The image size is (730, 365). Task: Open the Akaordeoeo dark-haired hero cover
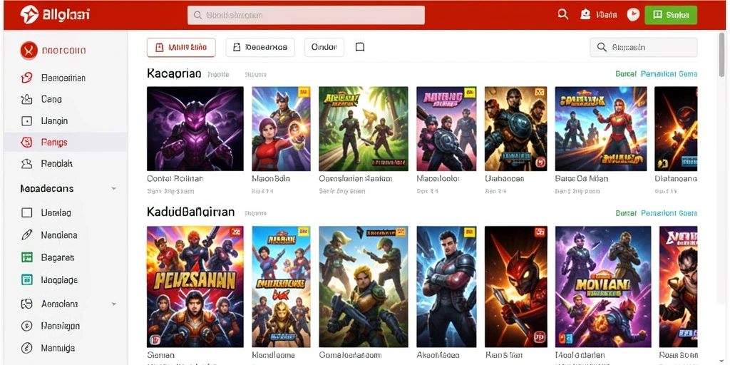point(446,287)
